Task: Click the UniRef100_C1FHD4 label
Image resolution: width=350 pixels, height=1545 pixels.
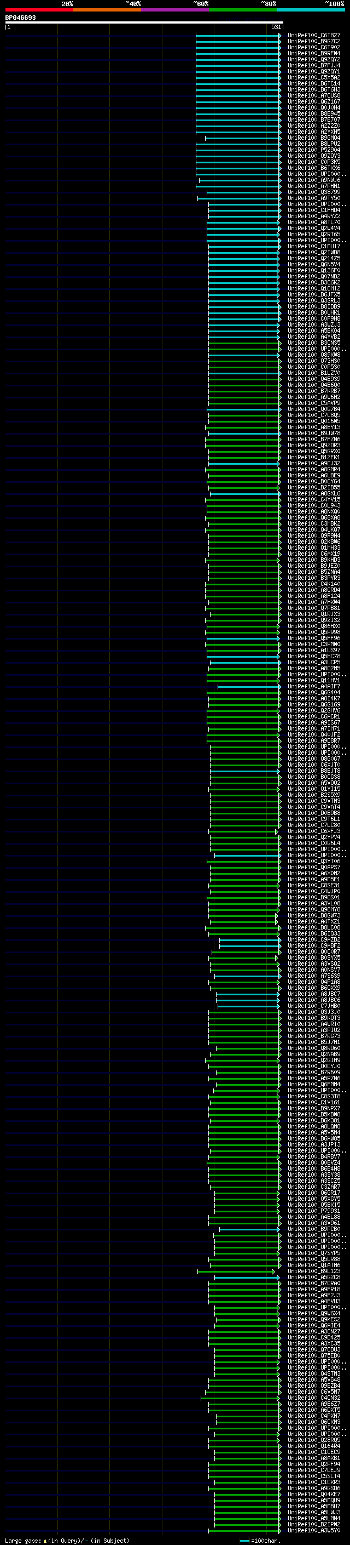Action: pyautogui.click(x=313, y=210)
